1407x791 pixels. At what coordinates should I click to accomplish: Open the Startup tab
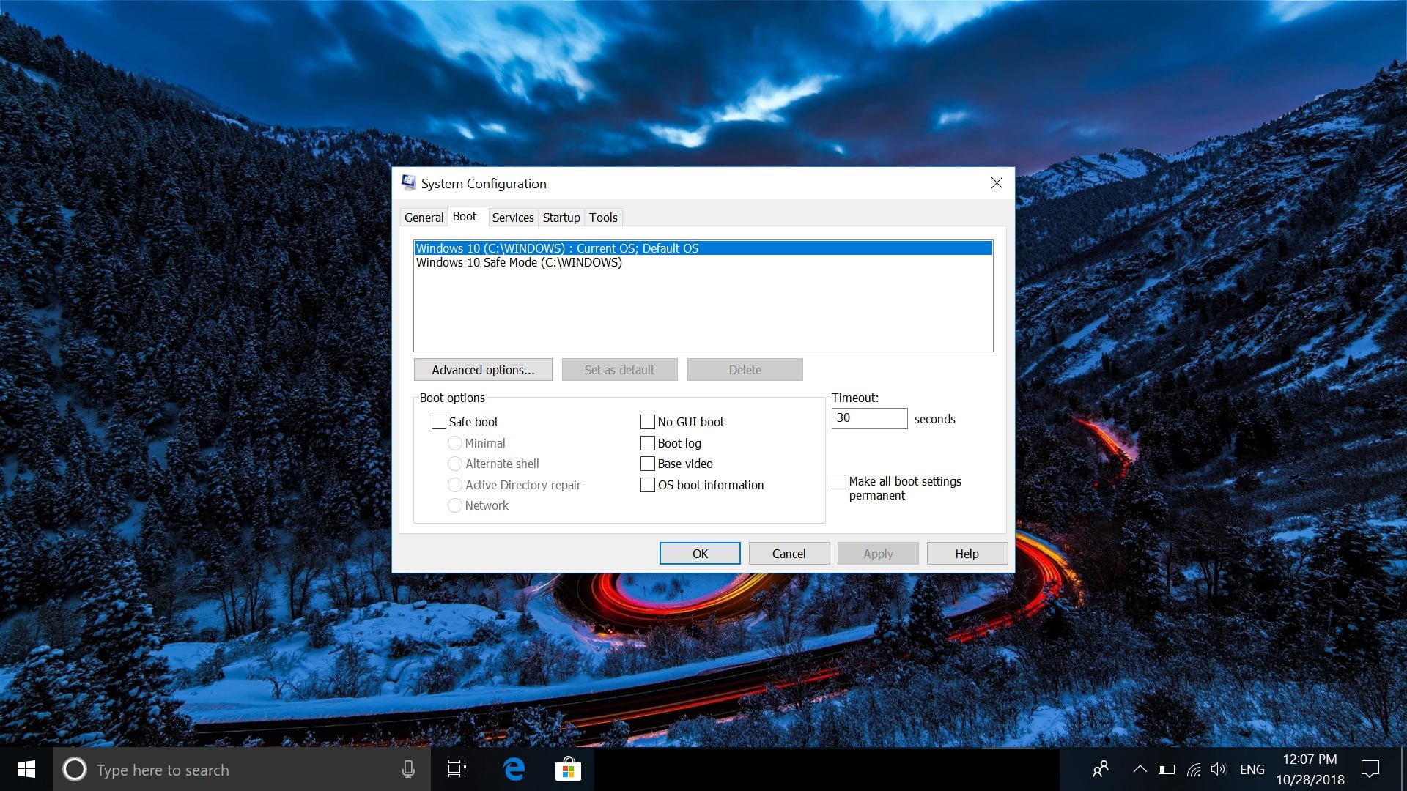click(561, 218)
